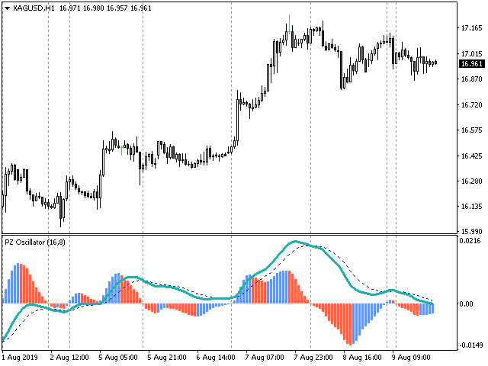Click the 1 Aug 2019 date label
The width and height of the screenshot is (488, 366).
pos(20,358)
